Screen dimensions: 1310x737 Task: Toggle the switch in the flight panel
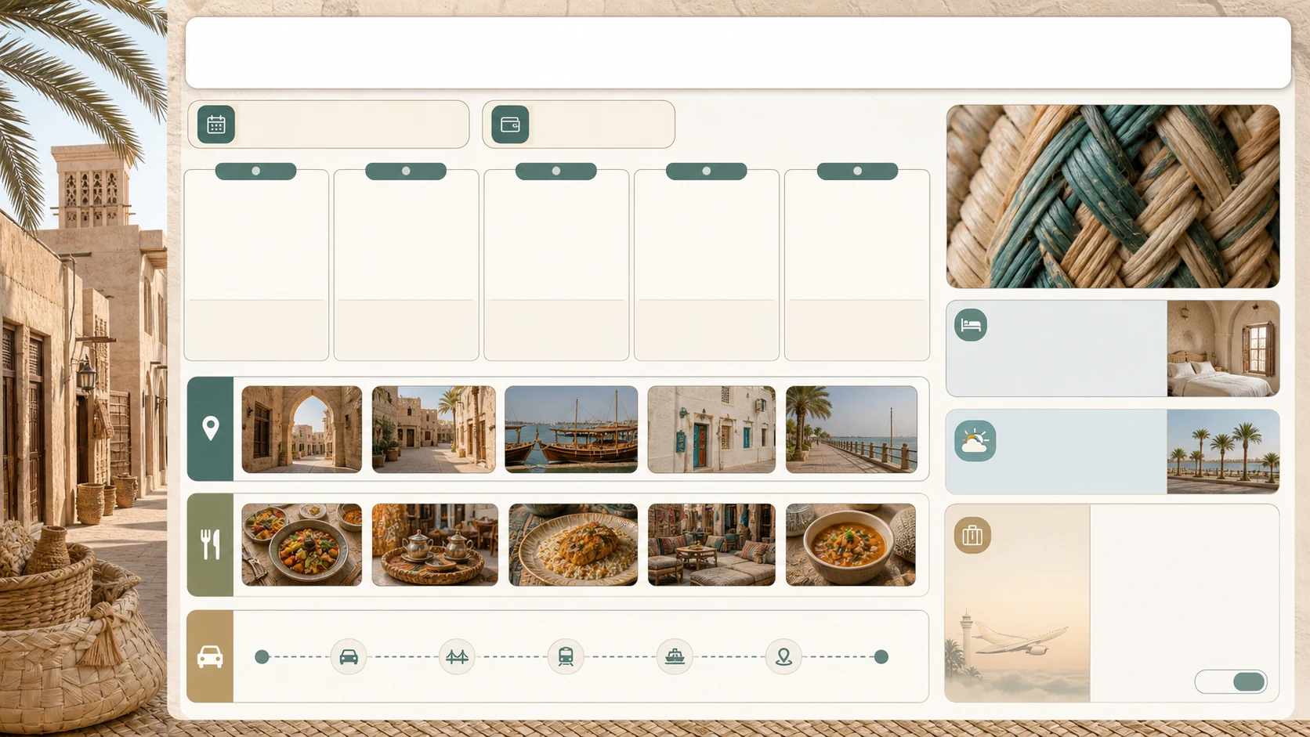tap(1231, 681)
